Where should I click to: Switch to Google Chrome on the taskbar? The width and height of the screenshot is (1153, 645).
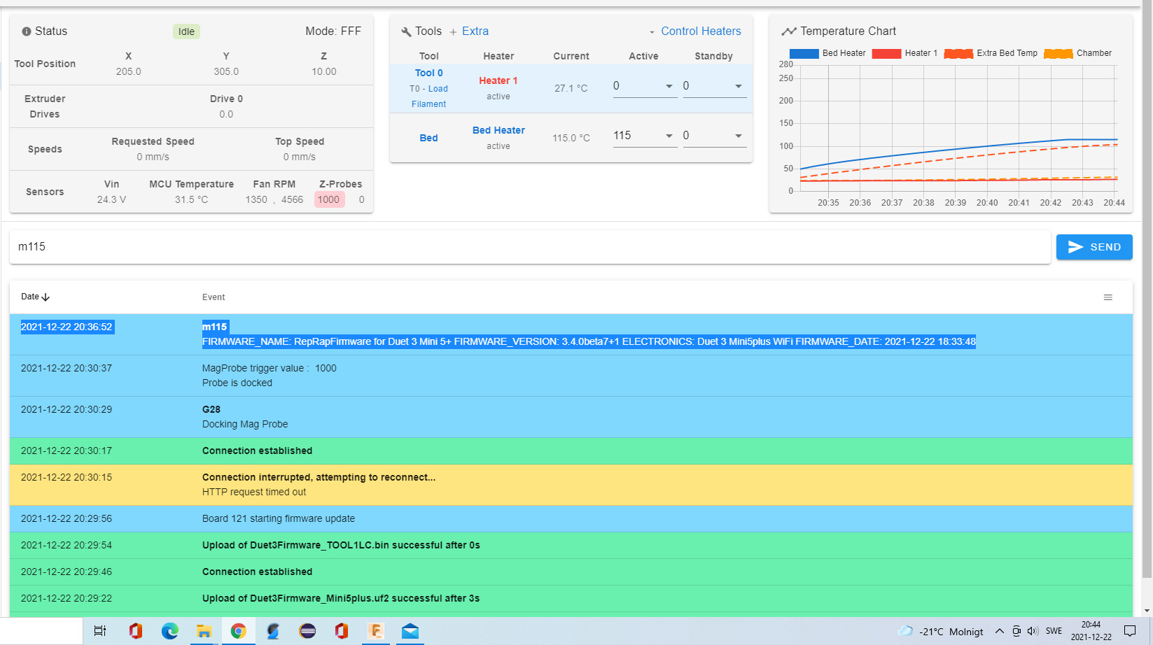pos(239,631)
